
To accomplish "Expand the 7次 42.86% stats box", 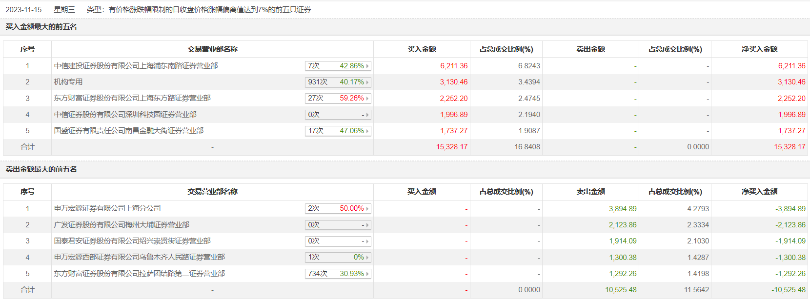I will point(338,66).
